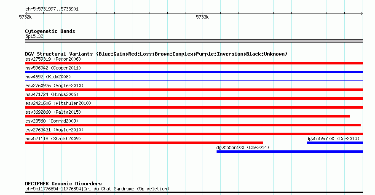Open the esv2763431 (Vogler2010) label
Screen dimensions: 375x195
(54, 130)
